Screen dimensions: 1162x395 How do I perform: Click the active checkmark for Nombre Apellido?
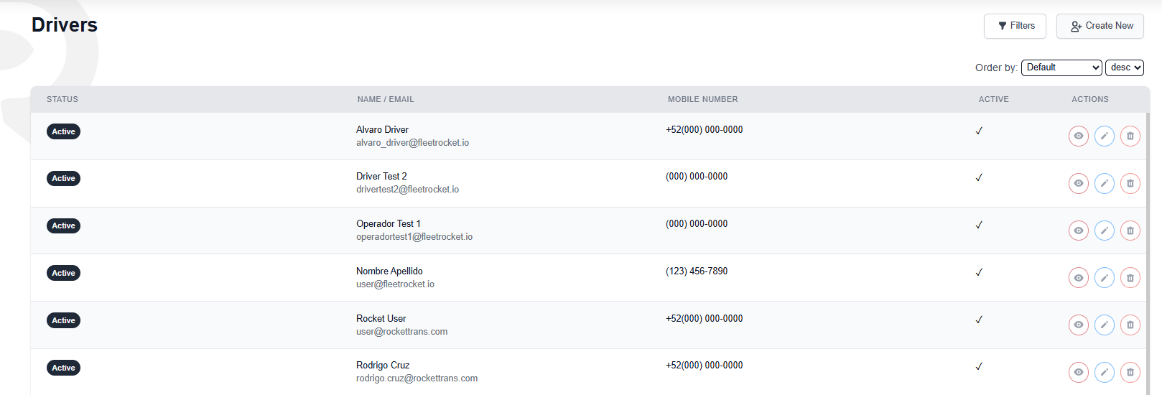[979, 272]
